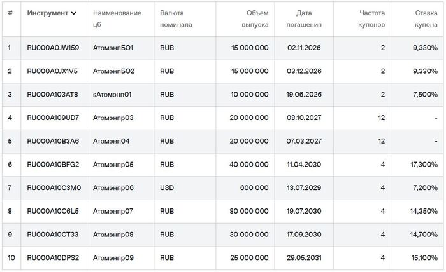
Task: Open instrument RU000A10C3M0
Action: coord(53,188)
